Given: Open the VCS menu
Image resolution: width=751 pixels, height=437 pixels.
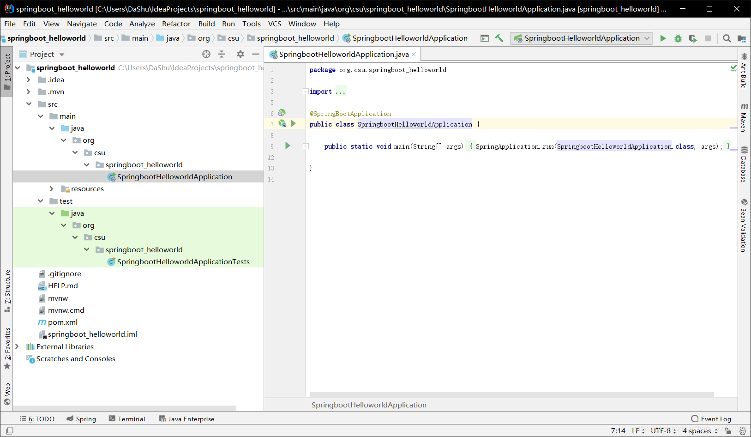Looking at the screenshot, I should tap(275, 24).
